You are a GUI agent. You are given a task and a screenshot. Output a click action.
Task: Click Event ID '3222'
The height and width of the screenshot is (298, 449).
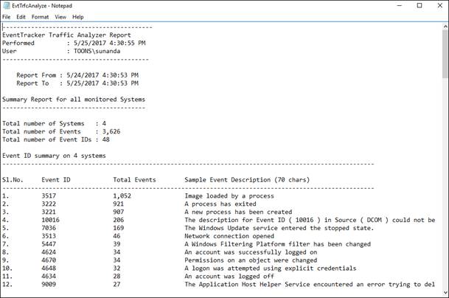(x=49, y=204)
